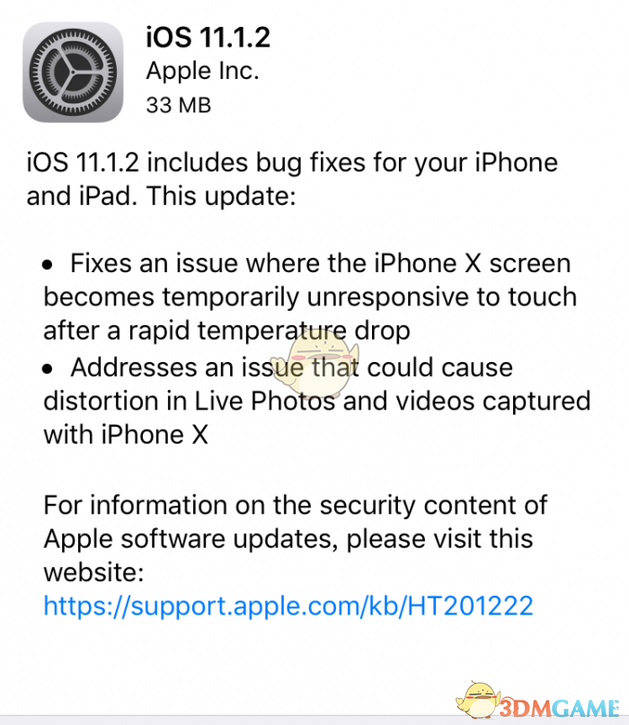Click 'distortion in Live Photos and videos captured'
This screenshot has width=629, height=725.
[317, 401]
